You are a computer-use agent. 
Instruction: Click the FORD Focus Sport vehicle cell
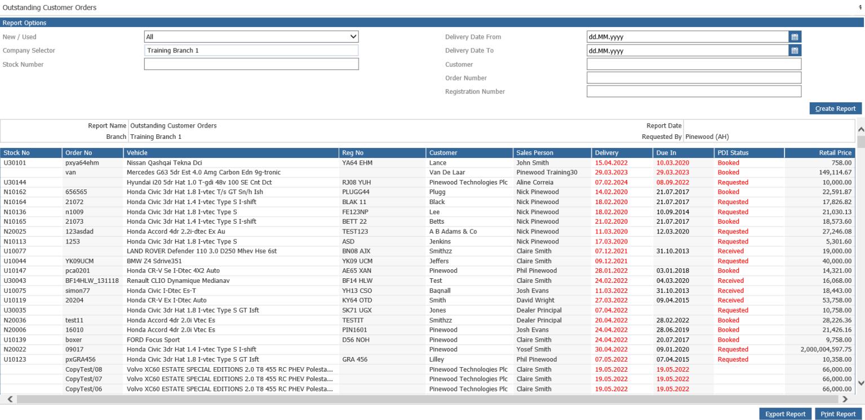(x=153, y=340)
